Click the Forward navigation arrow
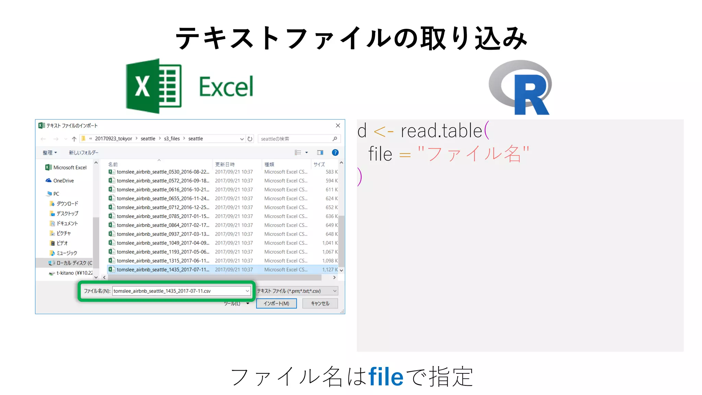The width and height of the screenshot is (702, 395). pyautogui.click(x=56, y=139)
